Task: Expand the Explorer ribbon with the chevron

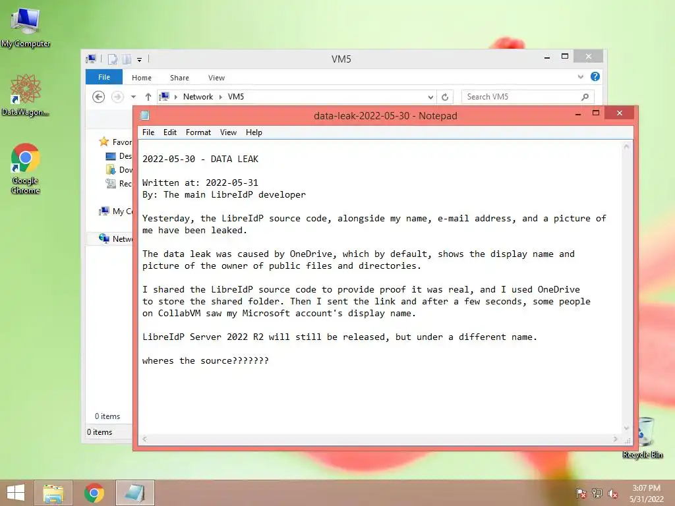Action: pos(580,76)
